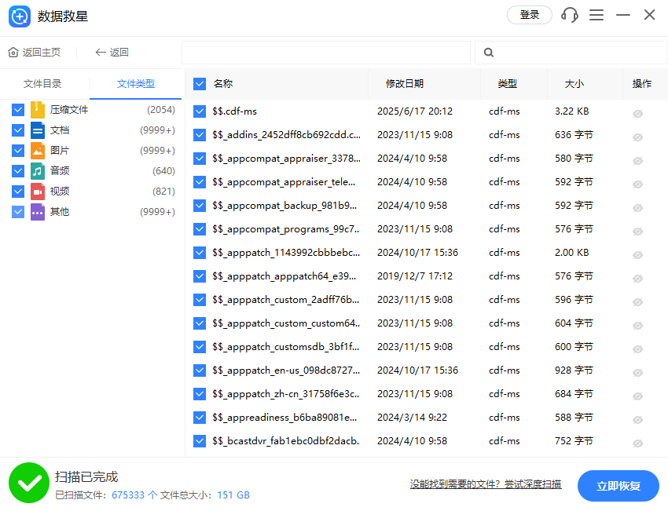Screen dimensions: 668x511
Task: Open the hamburger menu icon
Action: tap(596, 15)
